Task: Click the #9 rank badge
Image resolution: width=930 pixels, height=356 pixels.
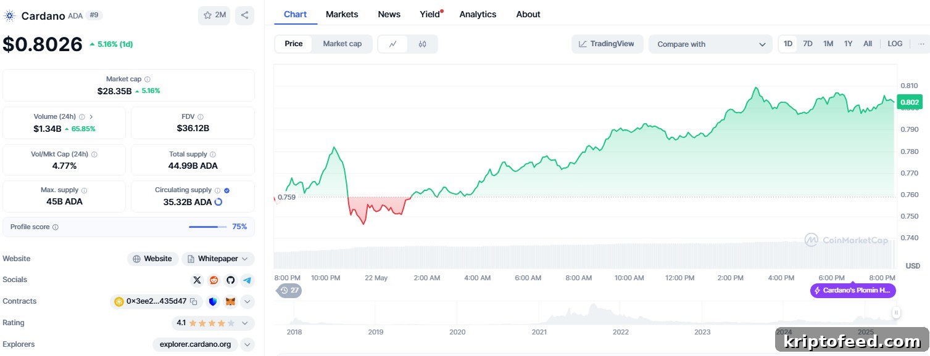Action: point(94,15)
